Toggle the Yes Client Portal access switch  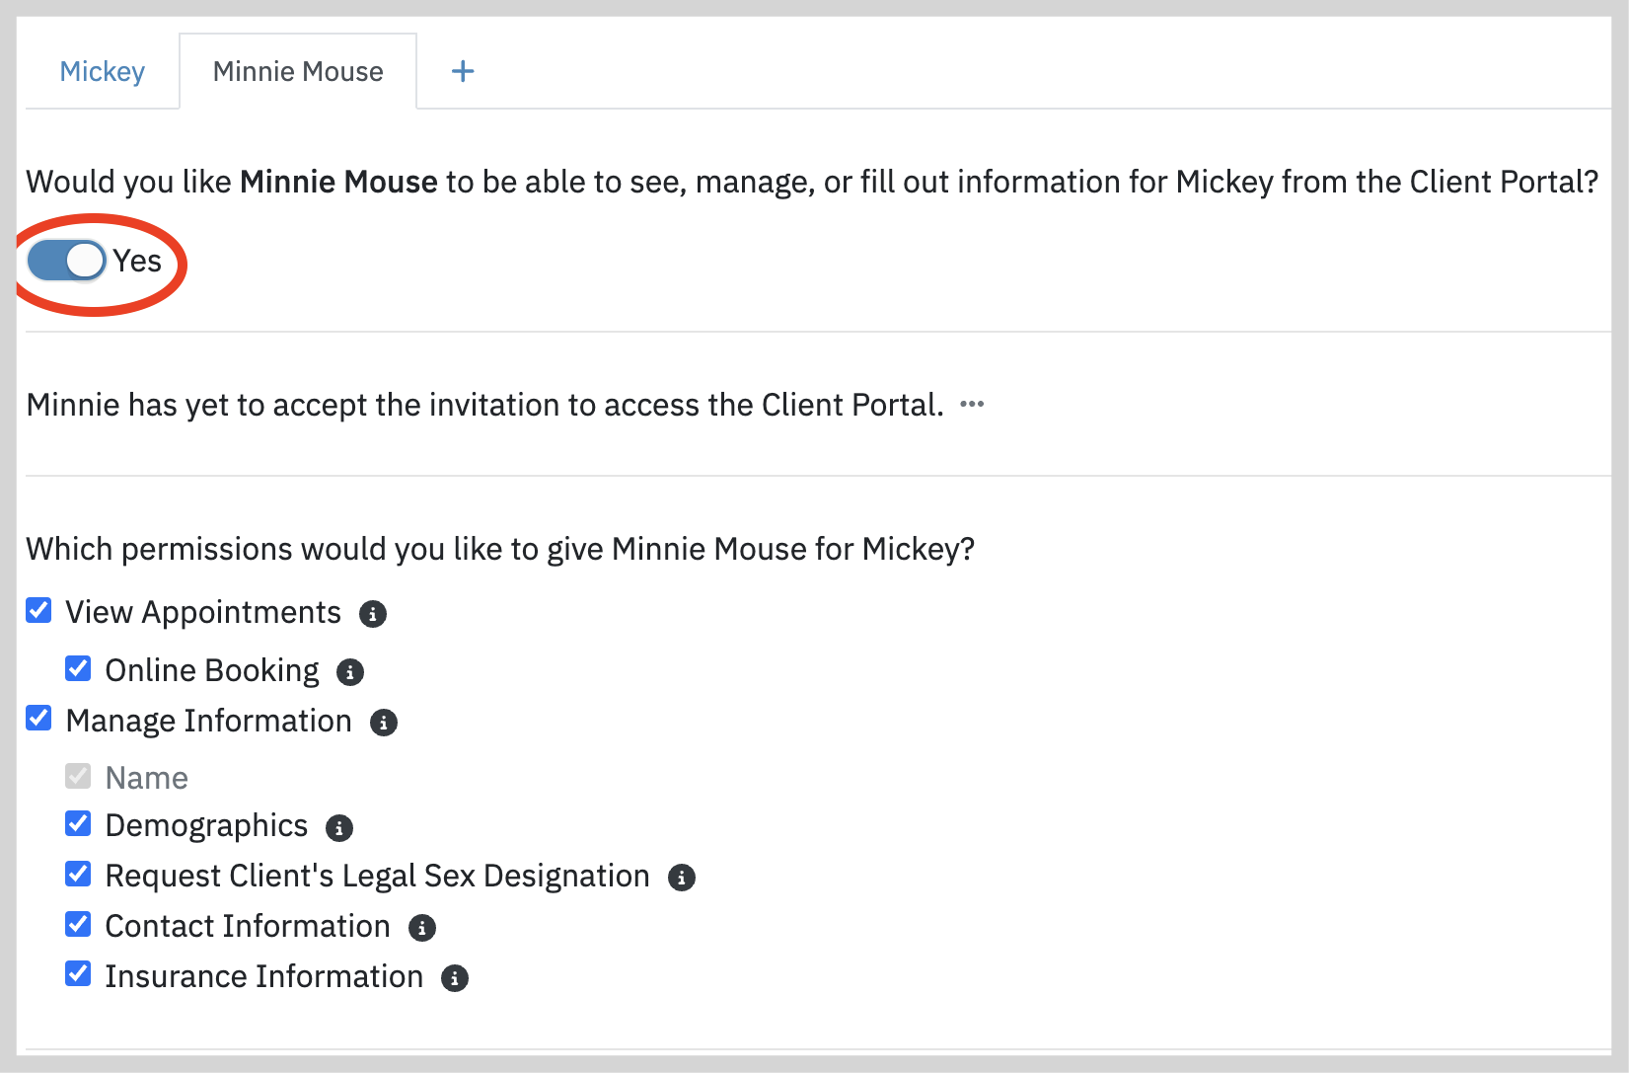(66, 261)
